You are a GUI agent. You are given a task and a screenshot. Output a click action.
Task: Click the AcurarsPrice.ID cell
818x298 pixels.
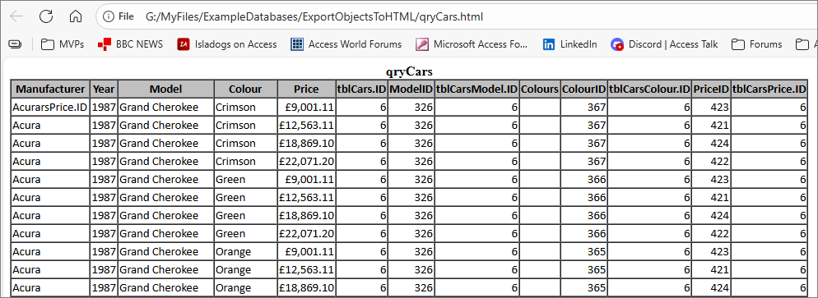[50, 108]
